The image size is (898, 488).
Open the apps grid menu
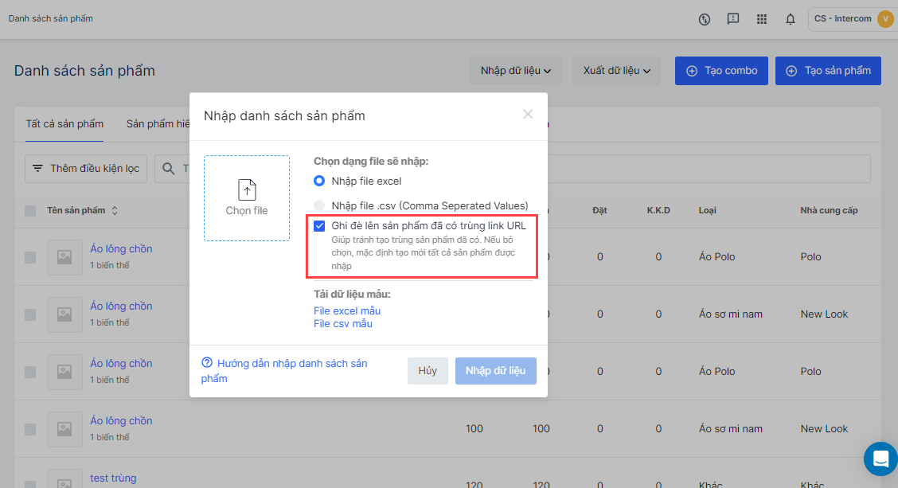[x=762, y=19]
